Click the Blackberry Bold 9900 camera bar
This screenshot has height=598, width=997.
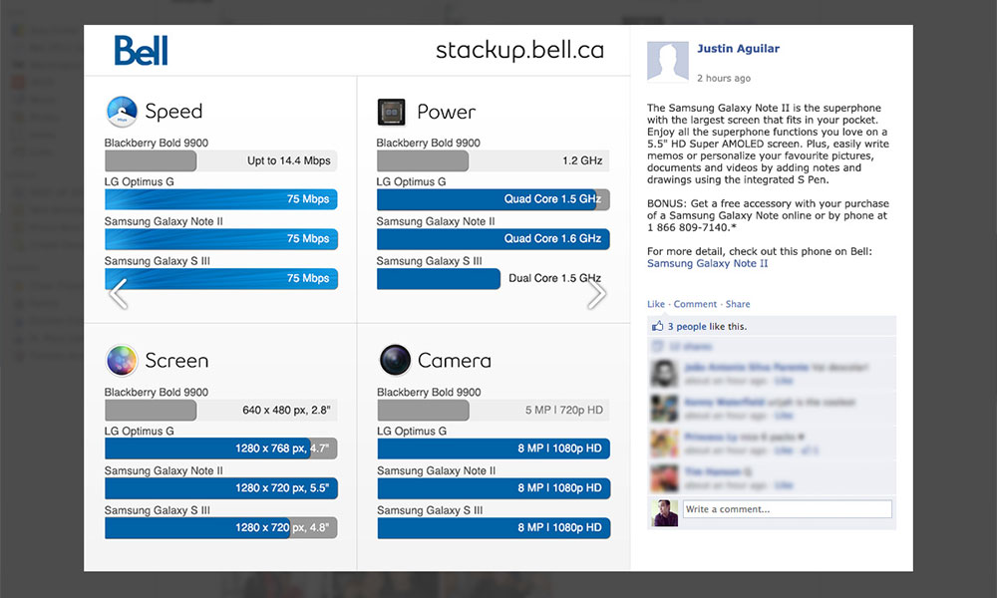[493, 410]
